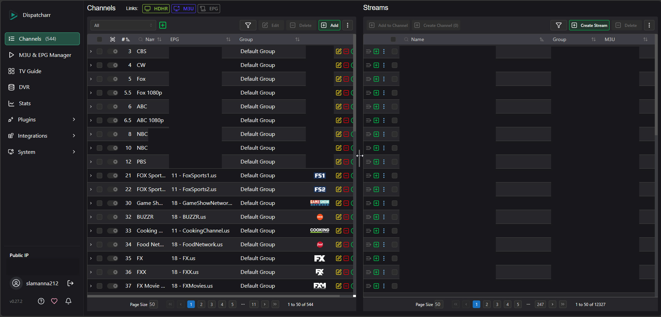661x317 pixels.
Task: Open the help question mark icon
Action: click(x=41, y=301)
